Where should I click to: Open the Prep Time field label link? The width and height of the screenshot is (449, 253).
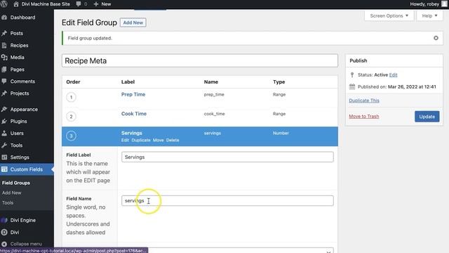point(133,94)
